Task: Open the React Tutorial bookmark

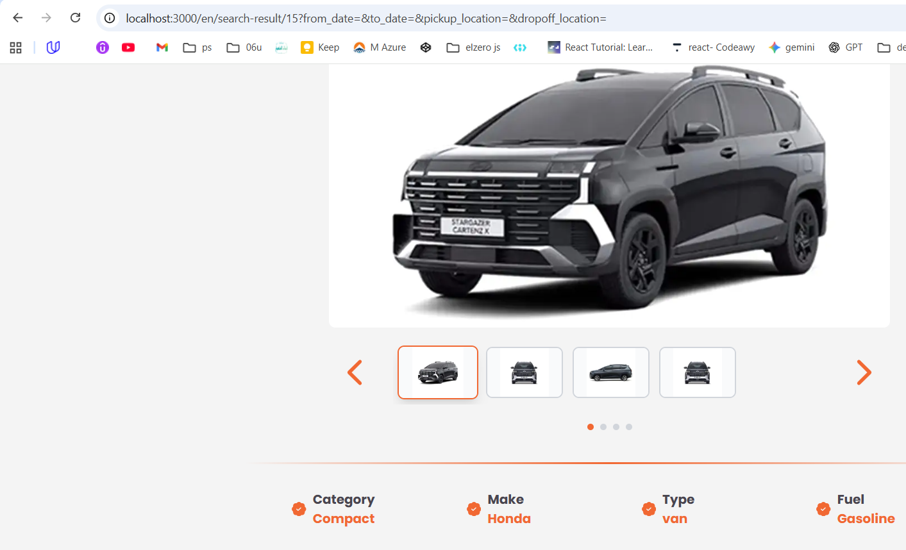Action: (600, 47)
